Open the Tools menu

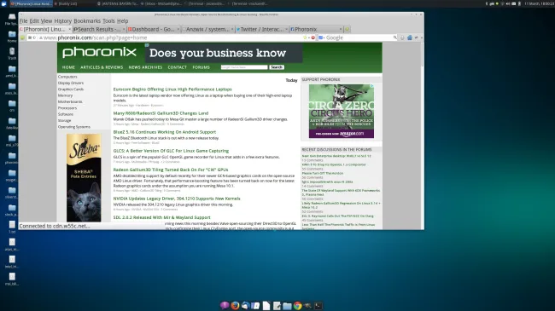point(108,20)
